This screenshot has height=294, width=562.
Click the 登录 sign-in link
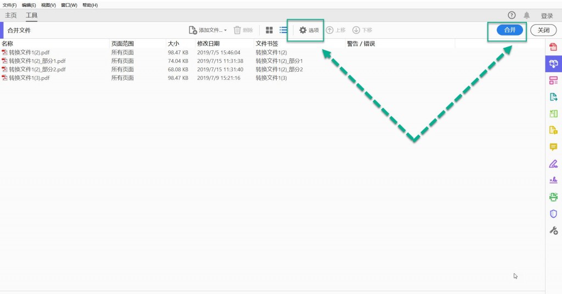tap(547, 16)
